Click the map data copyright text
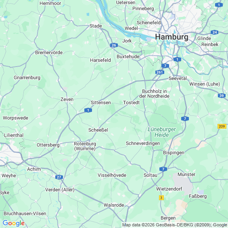 pos(174,225)
